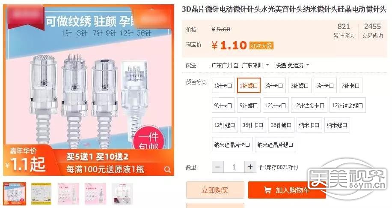
Task: Click the quantity input field
Action: tap(234, 167)
